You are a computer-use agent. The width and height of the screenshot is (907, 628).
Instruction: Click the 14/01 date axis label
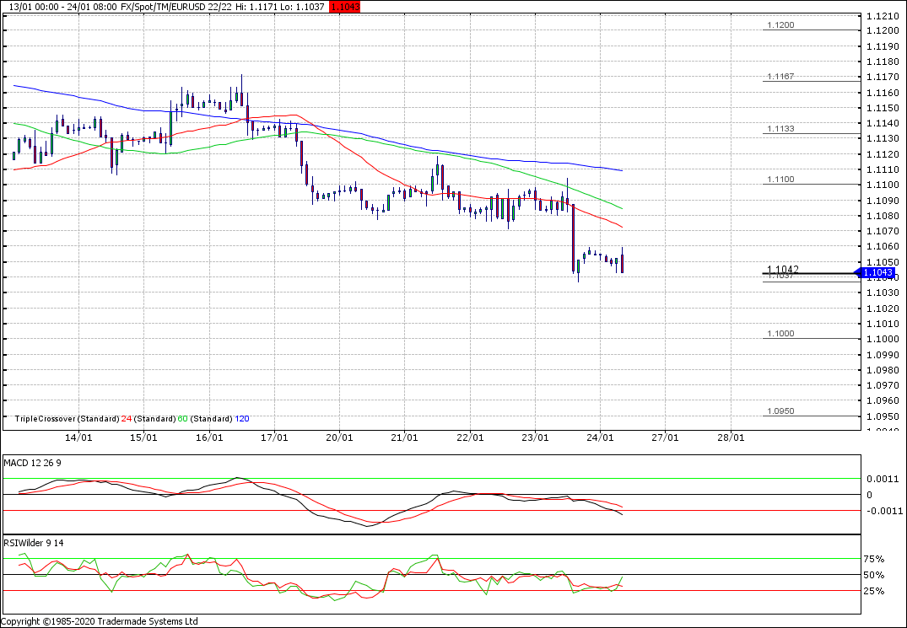click(78, 438)
